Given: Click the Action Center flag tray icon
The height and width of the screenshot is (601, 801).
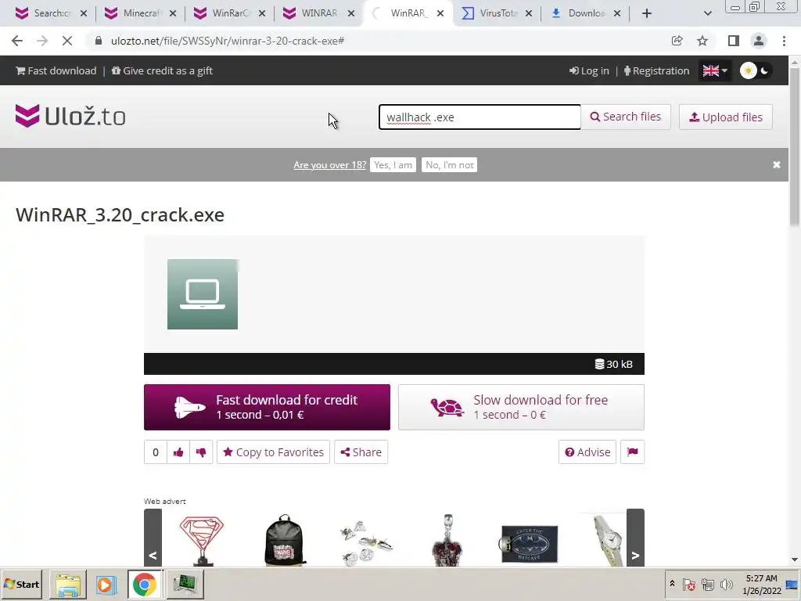Looking at the screenshot, I should pyautogui.click(x=688, y=584).
